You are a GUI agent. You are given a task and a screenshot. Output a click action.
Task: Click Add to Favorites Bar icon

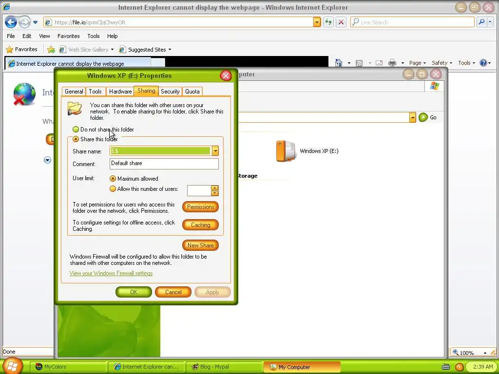pyautogui.click(x=51, y=50)
